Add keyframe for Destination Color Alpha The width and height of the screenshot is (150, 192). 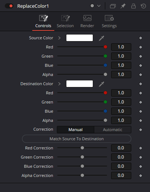click(140, 121)
